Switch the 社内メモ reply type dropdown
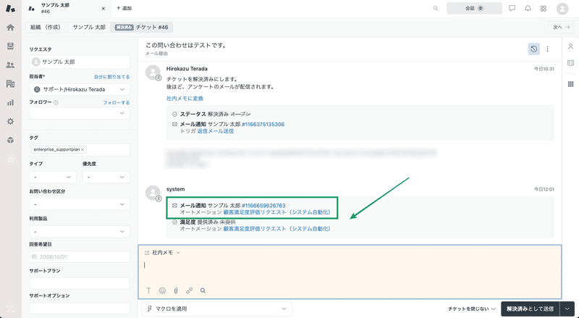Image resolution: width=579 pixels, height=318 pixels. tap(162, 253)
